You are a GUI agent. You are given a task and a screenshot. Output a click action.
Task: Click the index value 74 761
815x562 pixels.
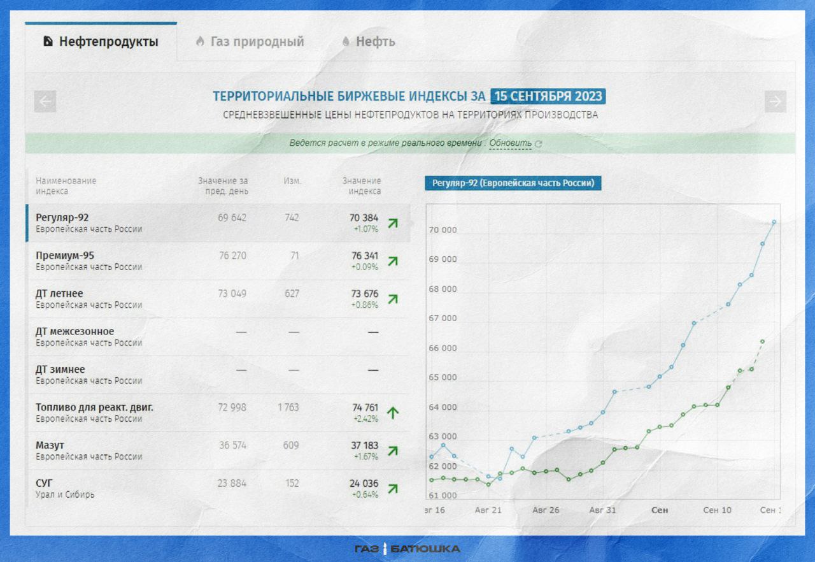tap(365, 407)
